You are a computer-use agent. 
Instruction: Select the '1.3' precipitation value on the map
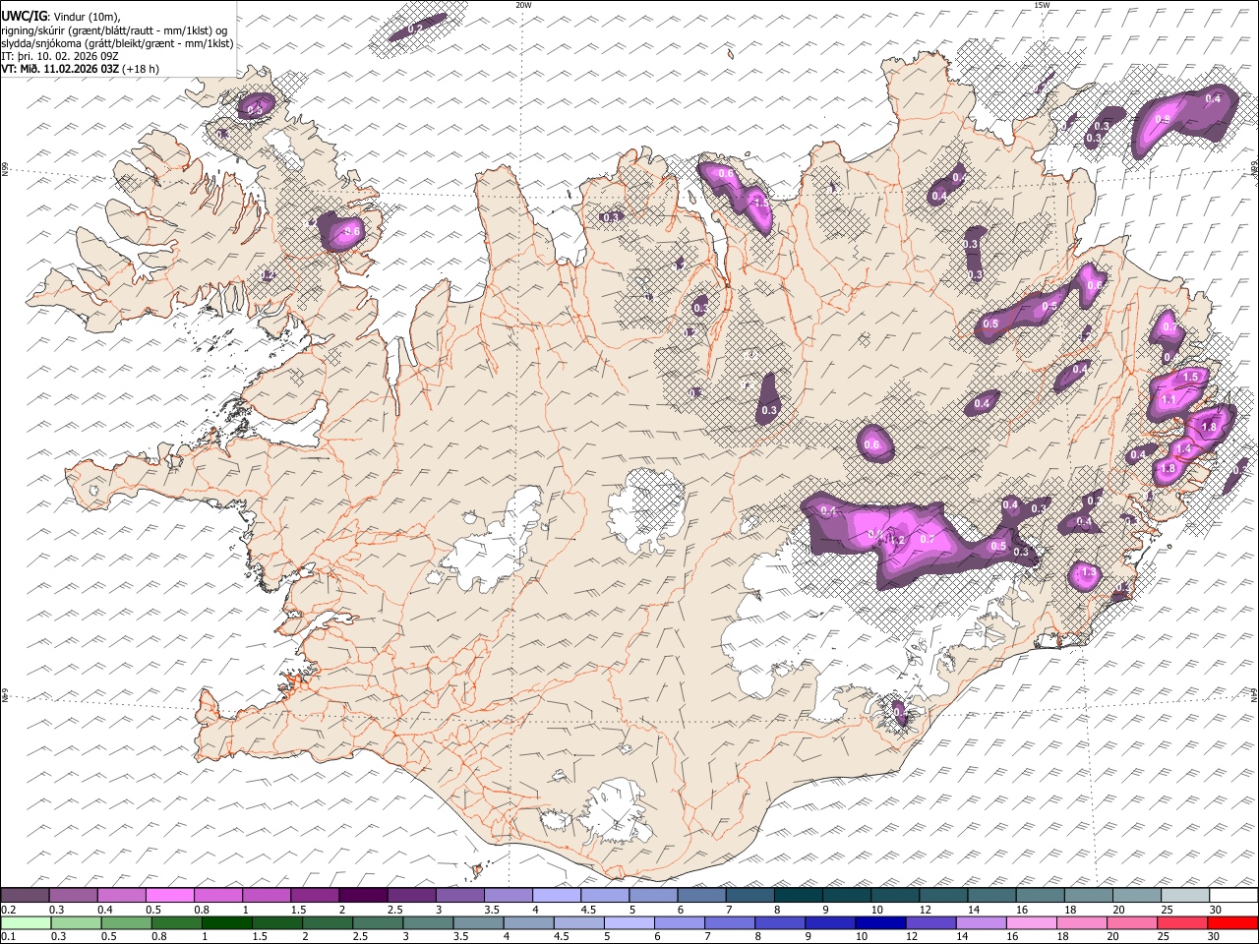pyautogui.click(x=1088, y=572)
